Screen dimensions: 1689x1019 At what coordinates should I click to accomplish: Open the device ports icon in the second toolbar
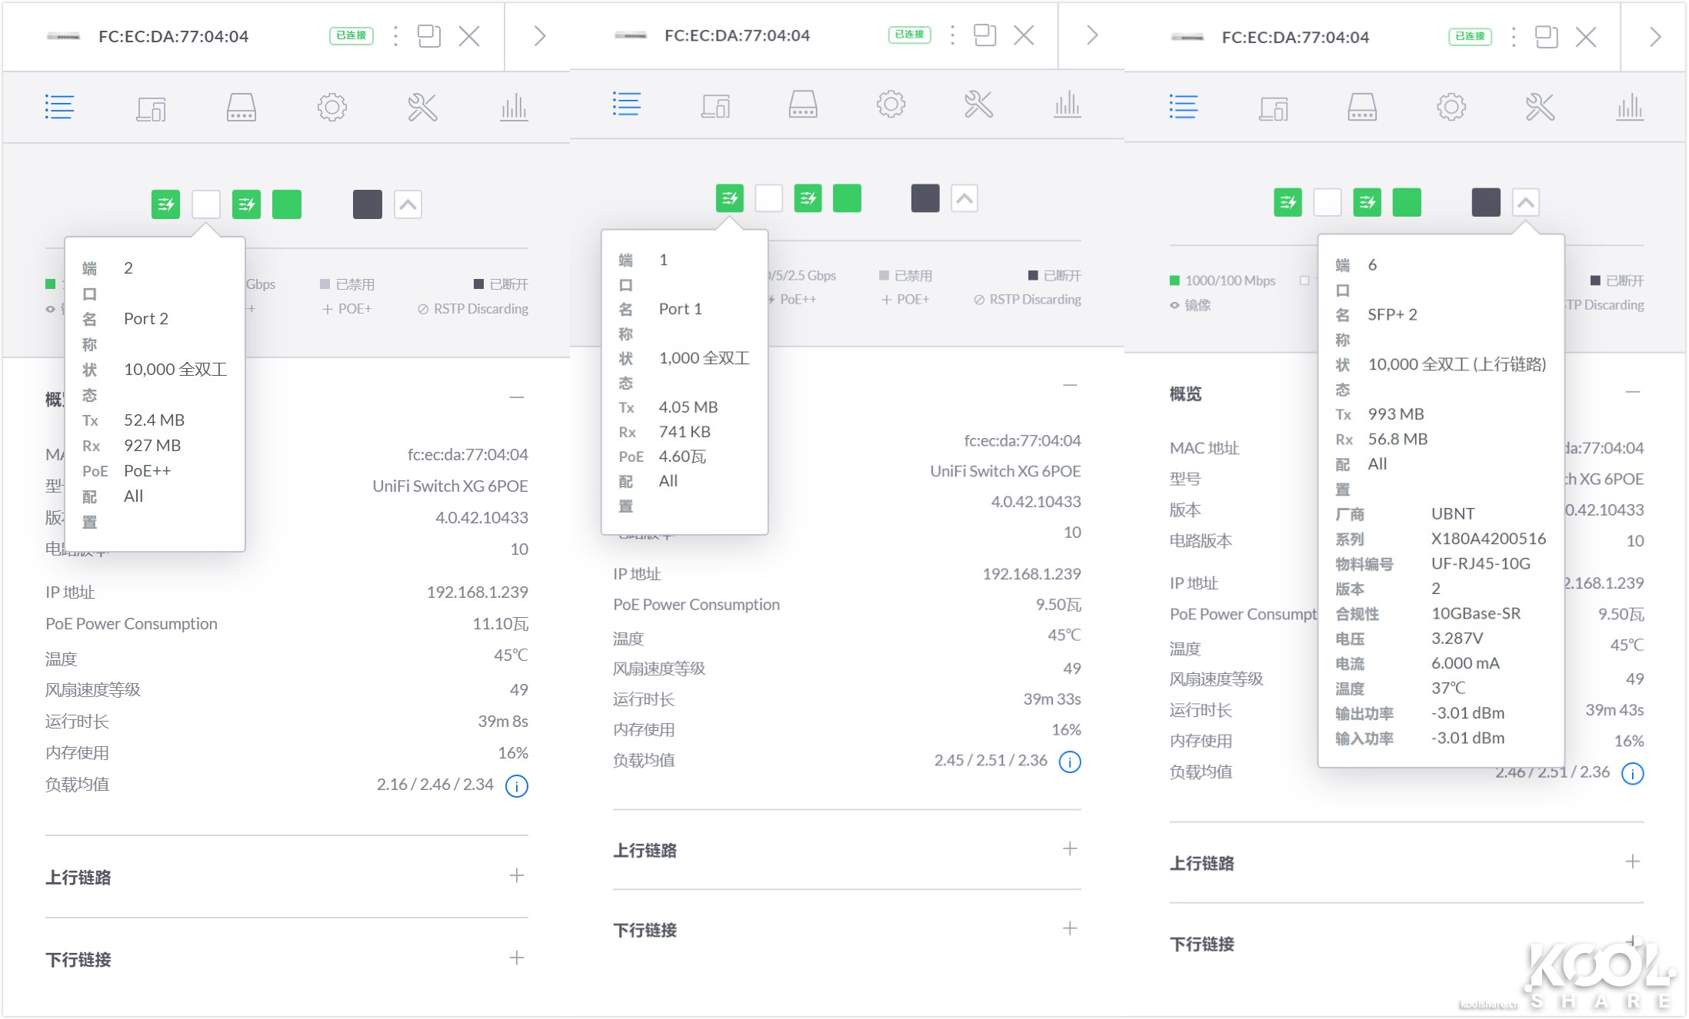click(x=803, y=105)
